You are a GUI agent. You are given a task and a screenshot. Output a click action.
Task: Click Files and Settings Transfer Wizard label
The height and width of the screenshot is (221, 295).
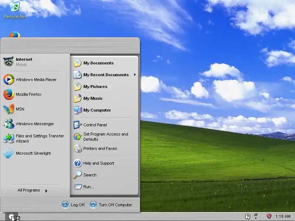tap(40, 138)
